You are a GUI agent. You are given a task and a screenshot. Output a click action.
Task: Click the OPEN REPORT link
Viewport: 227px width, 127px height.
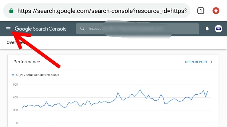[196, 62]
